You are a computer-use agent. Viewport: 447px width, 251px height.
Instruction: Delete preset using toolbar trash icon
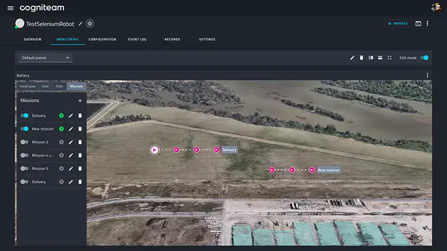pyautogui.click(x=361, y=58)
